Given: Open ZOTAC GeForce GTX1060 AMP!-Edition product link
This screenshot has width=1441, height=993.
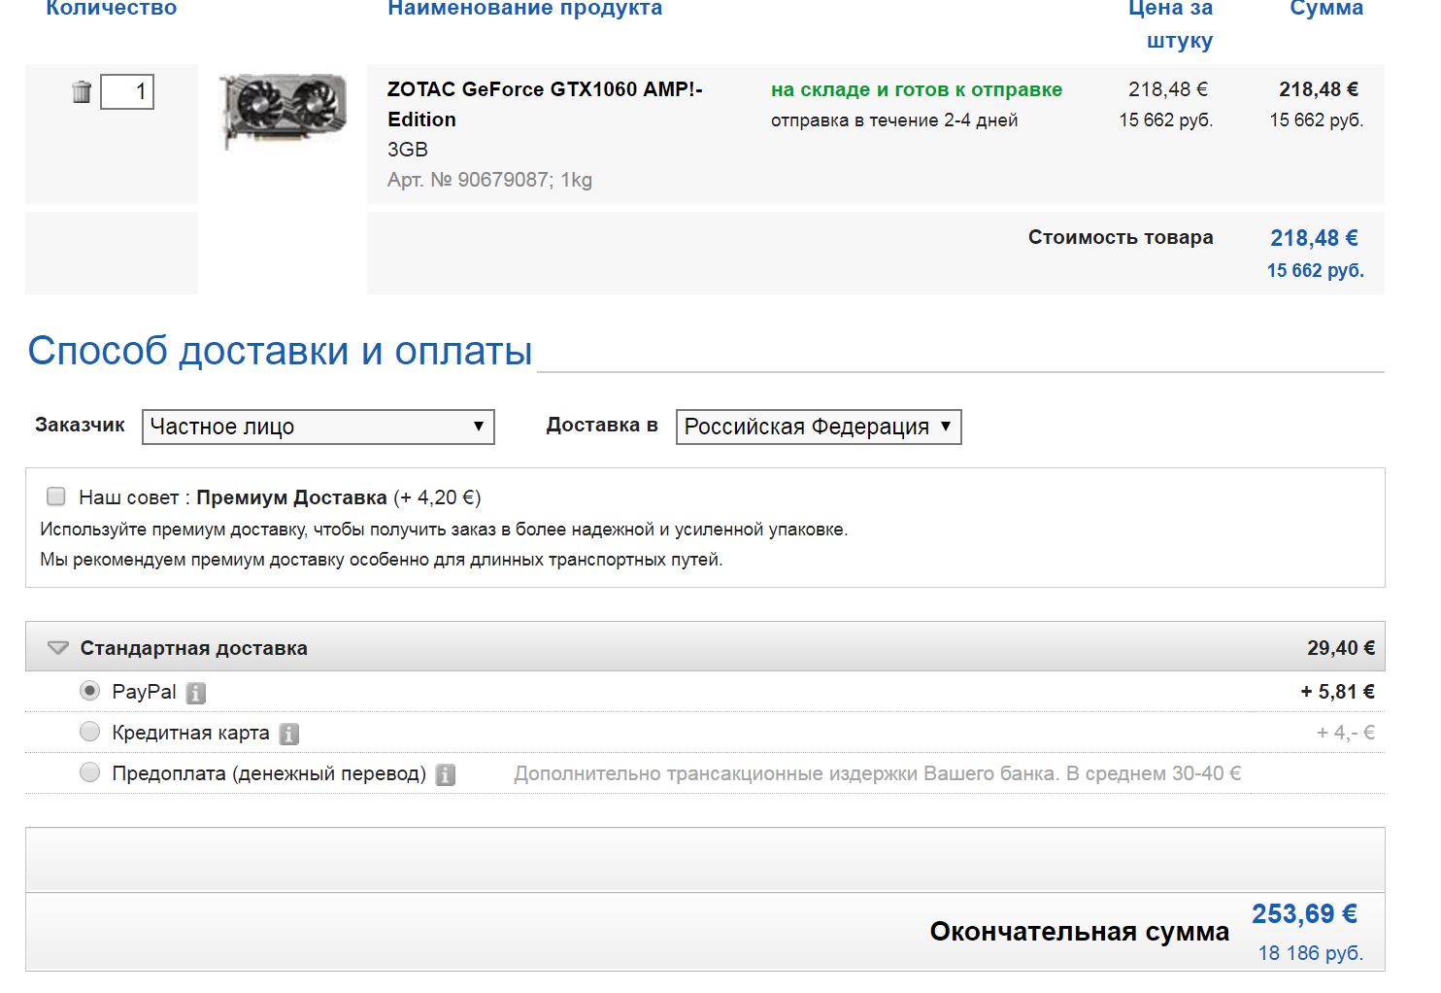Looking at the screenshot, I should 545,104.
